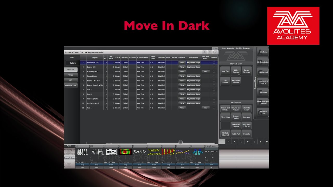333x187 pixels.
Task: Click softkey F Open Workspace Window
Action: pyautogui.click(x=263, y=103)
